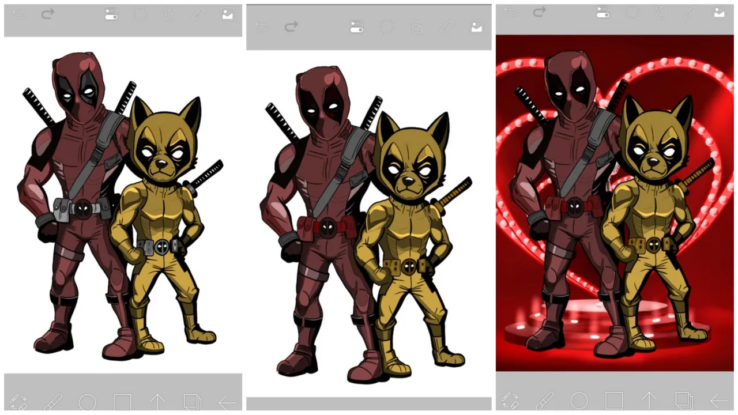Open the layers panel in left panel
This screenshot has width=738, height=415.
click(192, 402)
